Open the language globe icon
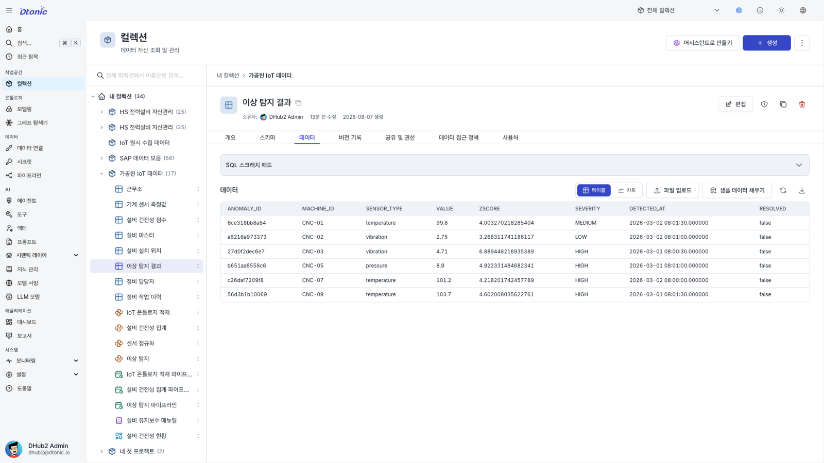The image size is (824, 463). [803, 10]
